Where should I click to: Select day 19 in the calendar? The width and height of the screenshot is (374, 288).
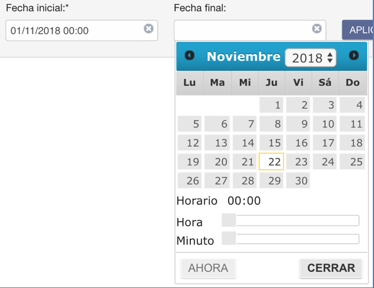(190, 162)
